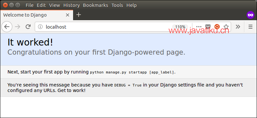Bookmark this page with the star icon

click(x=226, y=27)
